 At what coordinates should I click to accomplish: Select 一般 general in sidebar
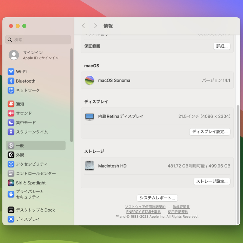coord(20,145)
